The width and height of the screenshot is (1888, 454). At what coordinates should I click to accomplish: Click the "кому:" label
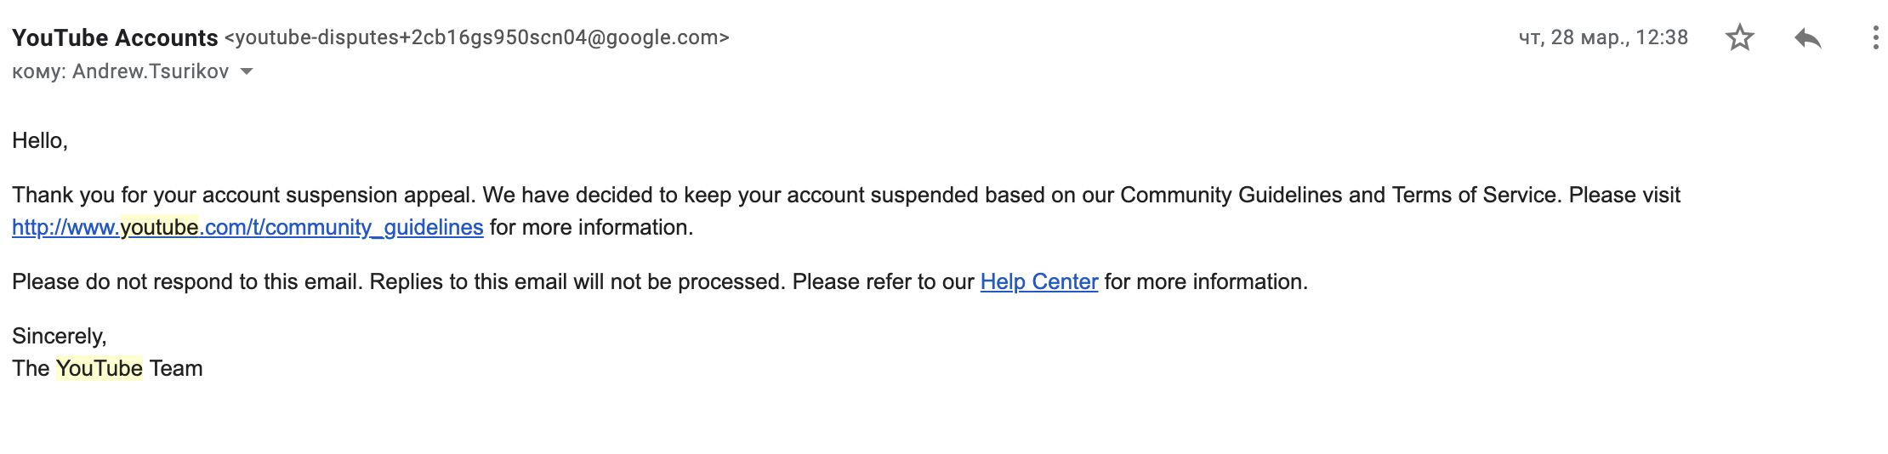(39, 71)
